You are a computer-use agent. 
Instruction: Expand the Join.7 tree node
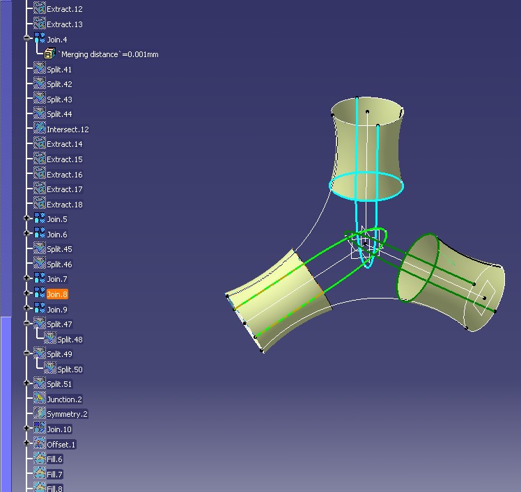tap(26, 278)
